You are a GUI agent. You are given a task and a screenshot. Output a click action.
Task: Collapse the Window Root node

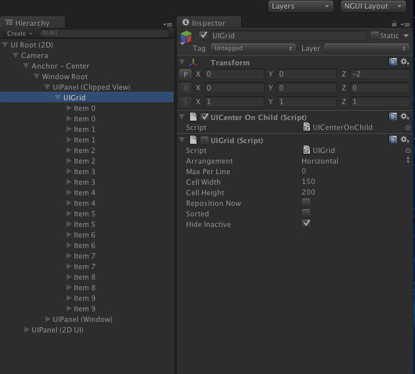[x=36, y=77]
